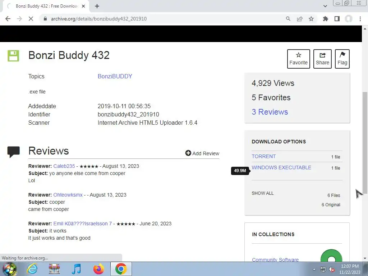Click the padlock site info icon
Image resolution: width=368 pixels, height=276 pixels.
pyautogui.click(x=45, y=19)
